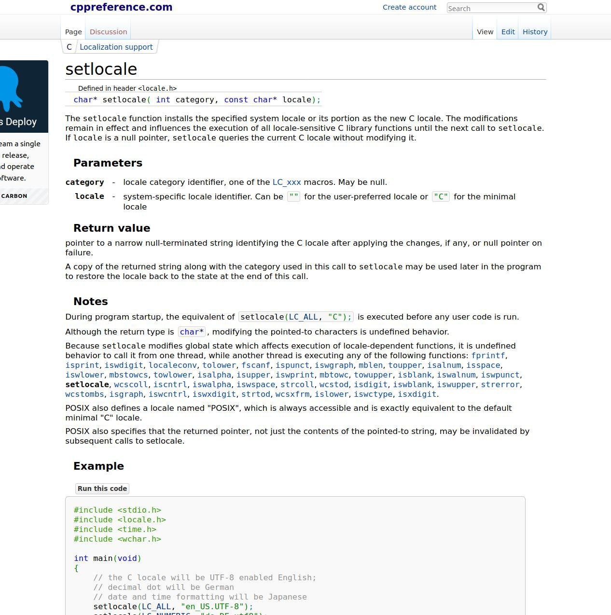Open the isxdigit link
The height and width of the screenshot is (615, 611).
417,394
